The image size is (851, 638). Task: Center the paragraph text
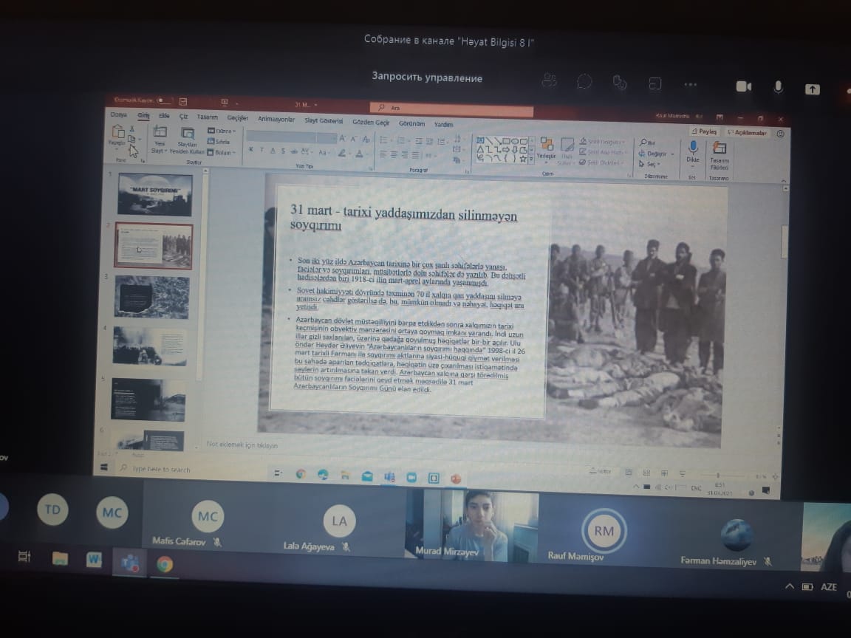[x=394, y=154]
